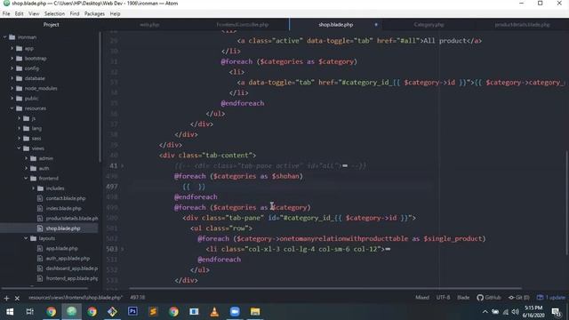Select the Project panel header
The width and height of the screenshot is (569, 320).
coord(52,25)
